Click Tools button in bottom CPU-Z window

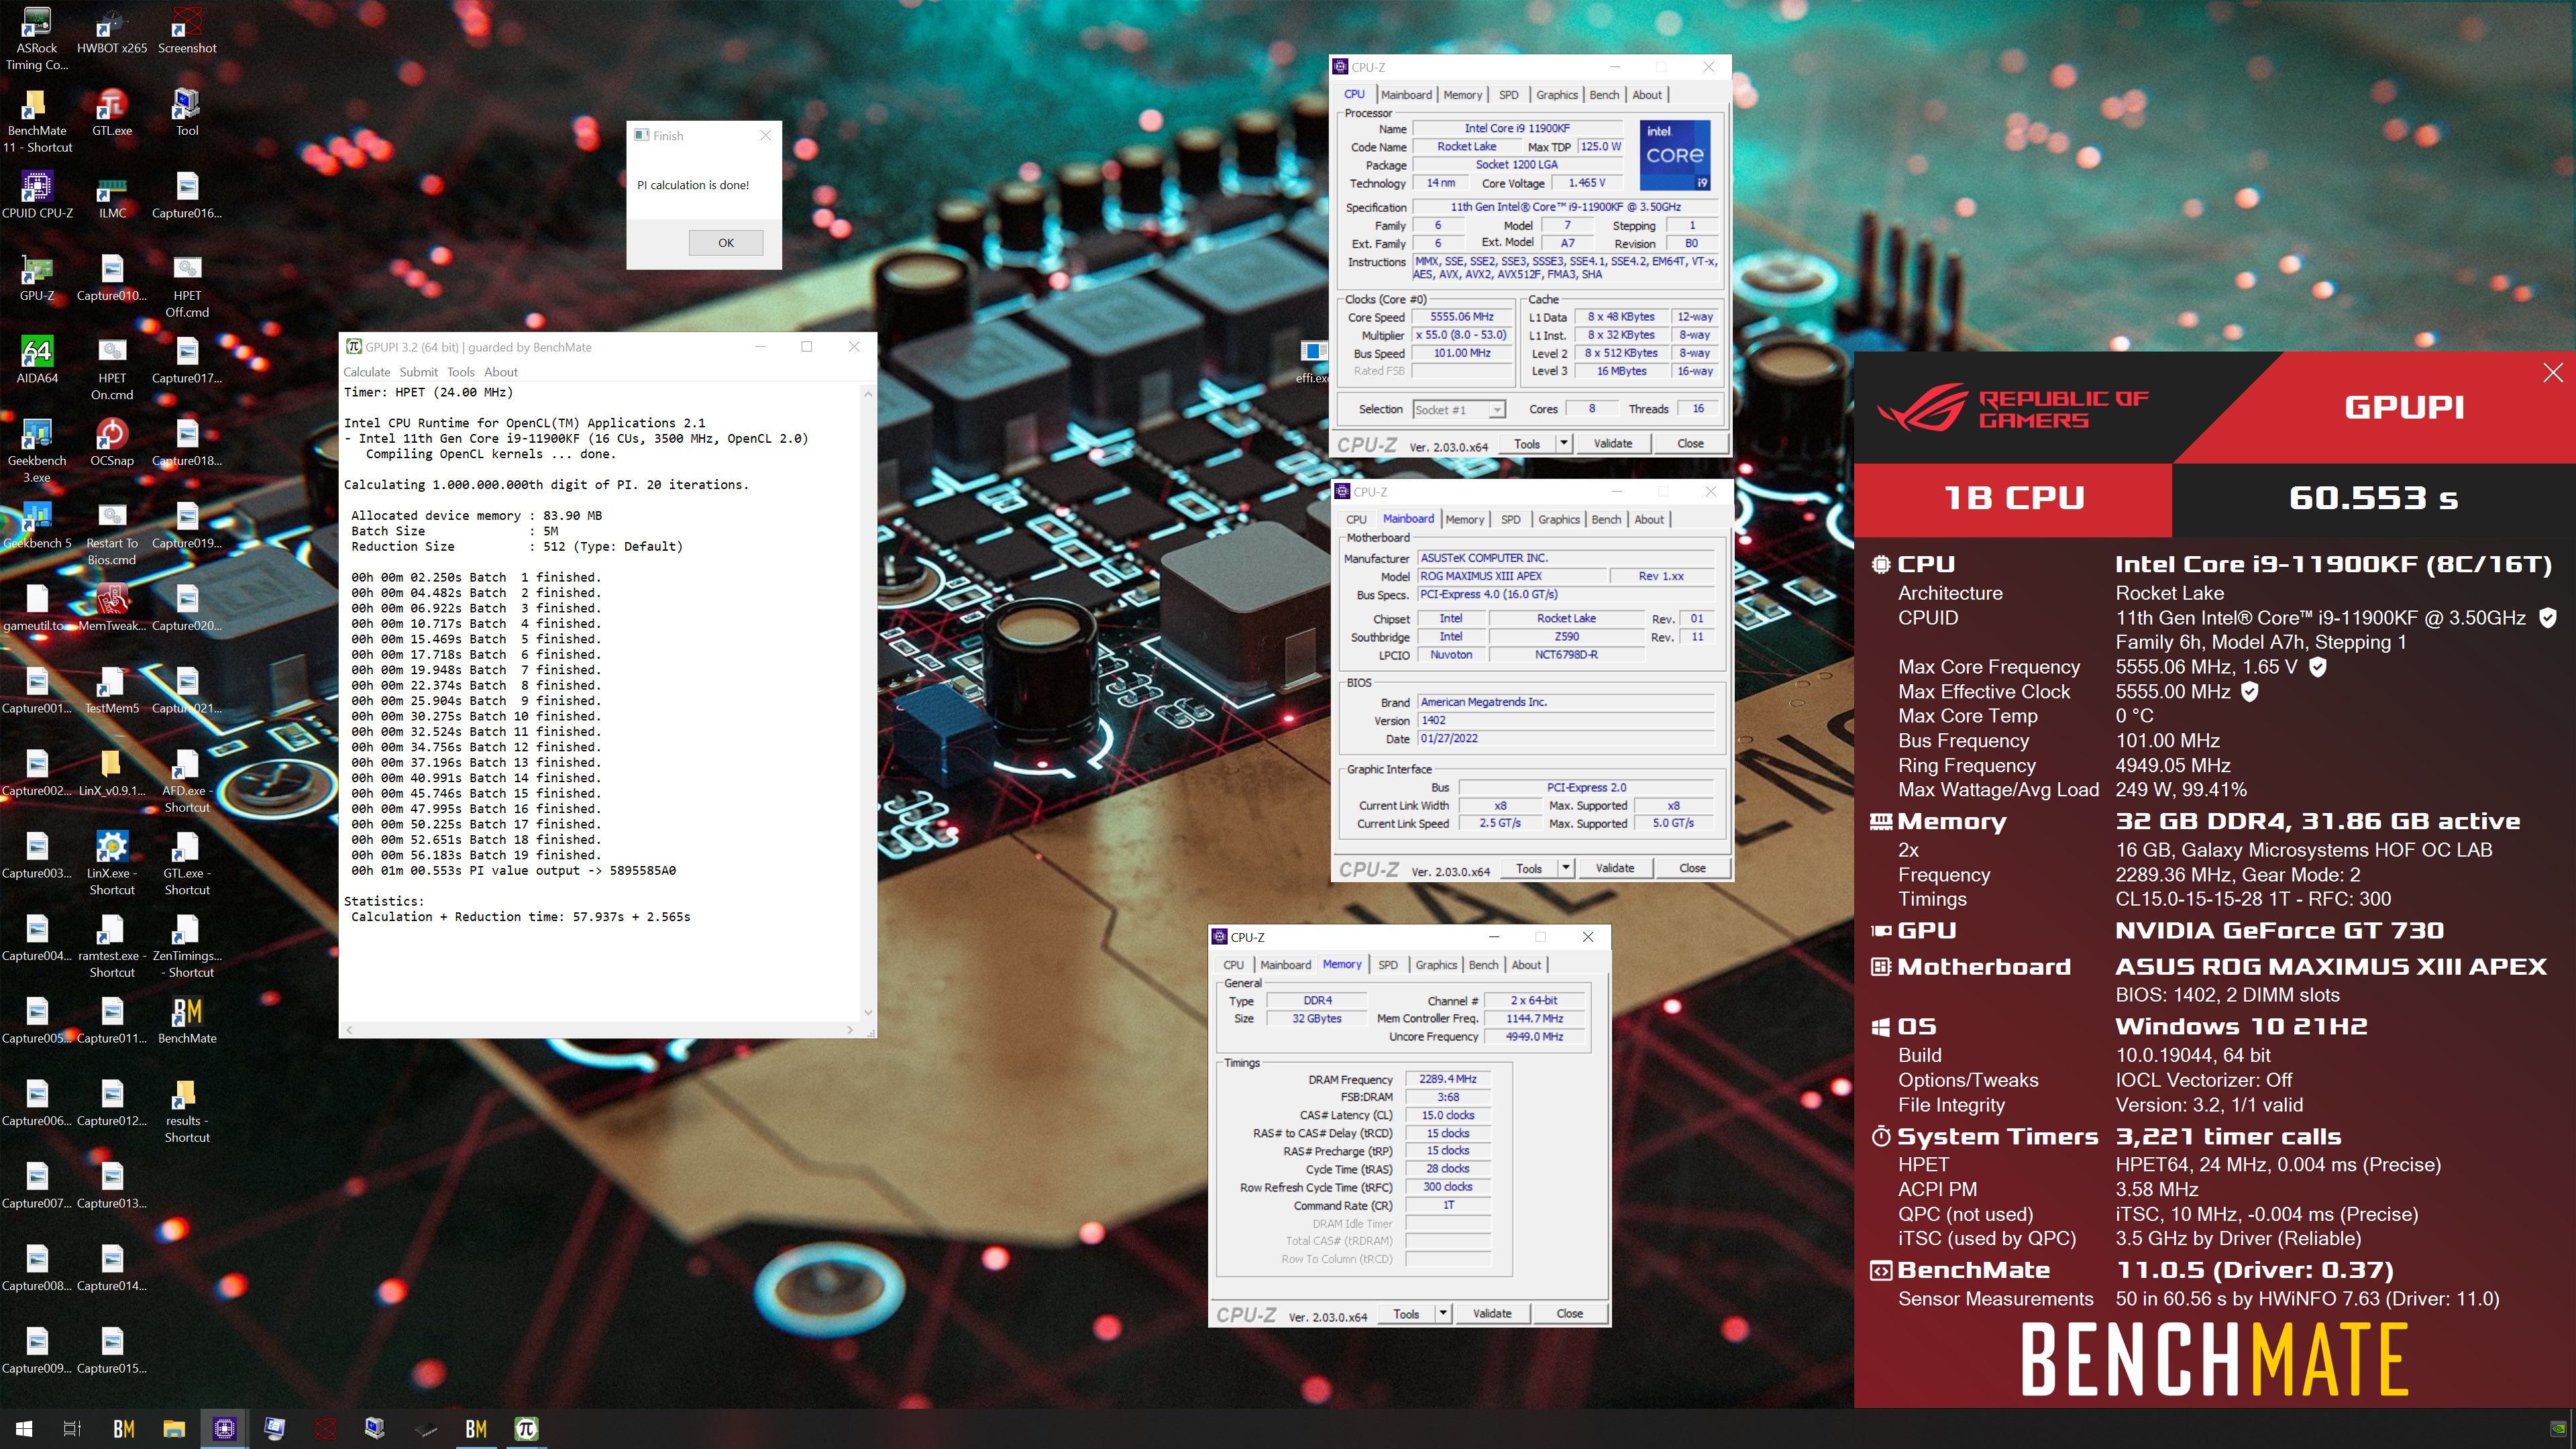pyautogui.click(x=1406, y=1313)
